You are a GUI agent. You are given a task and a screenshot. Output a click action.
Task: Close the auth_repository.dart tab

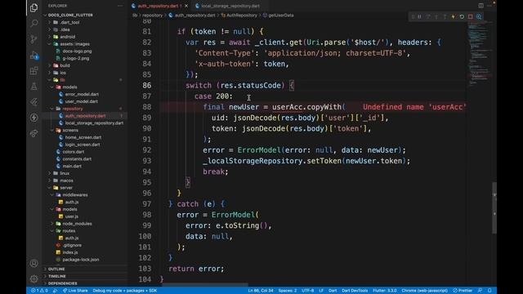(x=186, y=6)
